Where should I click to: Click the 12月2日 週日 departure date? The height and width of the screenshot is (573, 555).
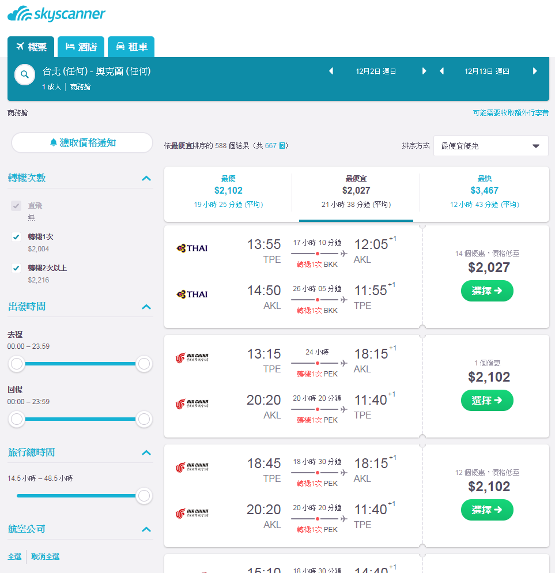[376, 71]
